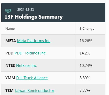Sort by the Name column header
Screen dimensions: 109x95
tap(10, 29)
